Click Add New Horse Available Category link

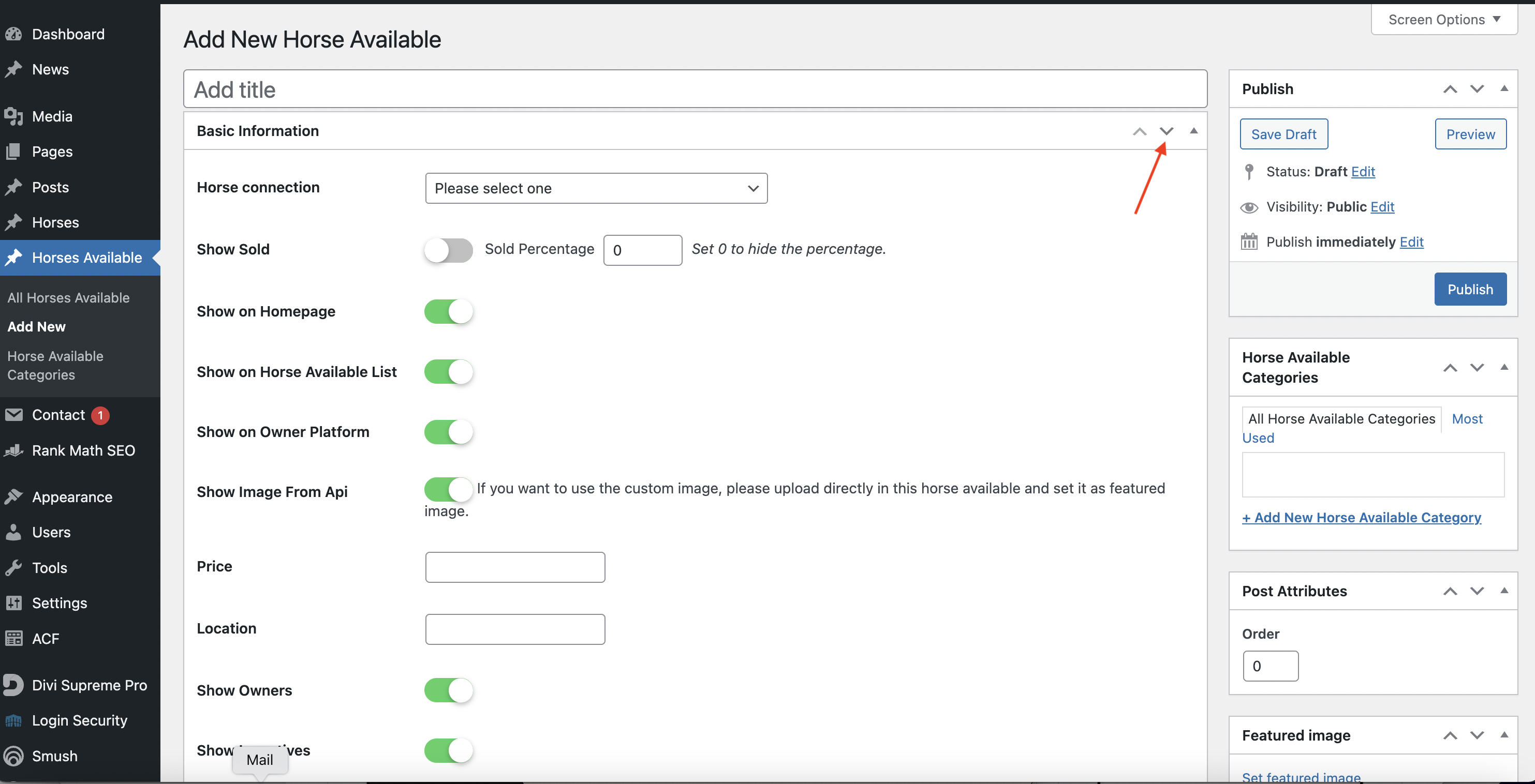(1361, 517)
